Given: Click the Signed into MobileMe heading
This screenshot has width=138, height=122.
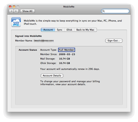Looking at the screenshot, I should click(28, 36).
